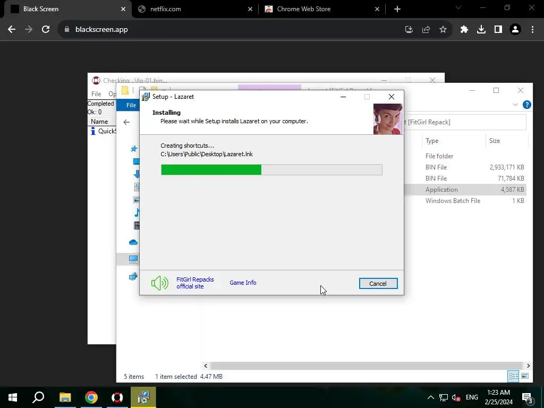Click the FitGirl portrait image in Setup
Screen dimensions: 544x408
coord(388,119)
